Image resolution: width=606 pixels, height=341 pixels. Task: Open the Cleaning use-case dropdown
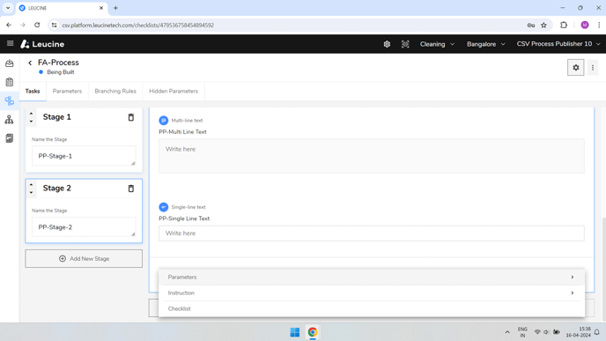click(437, 44)
